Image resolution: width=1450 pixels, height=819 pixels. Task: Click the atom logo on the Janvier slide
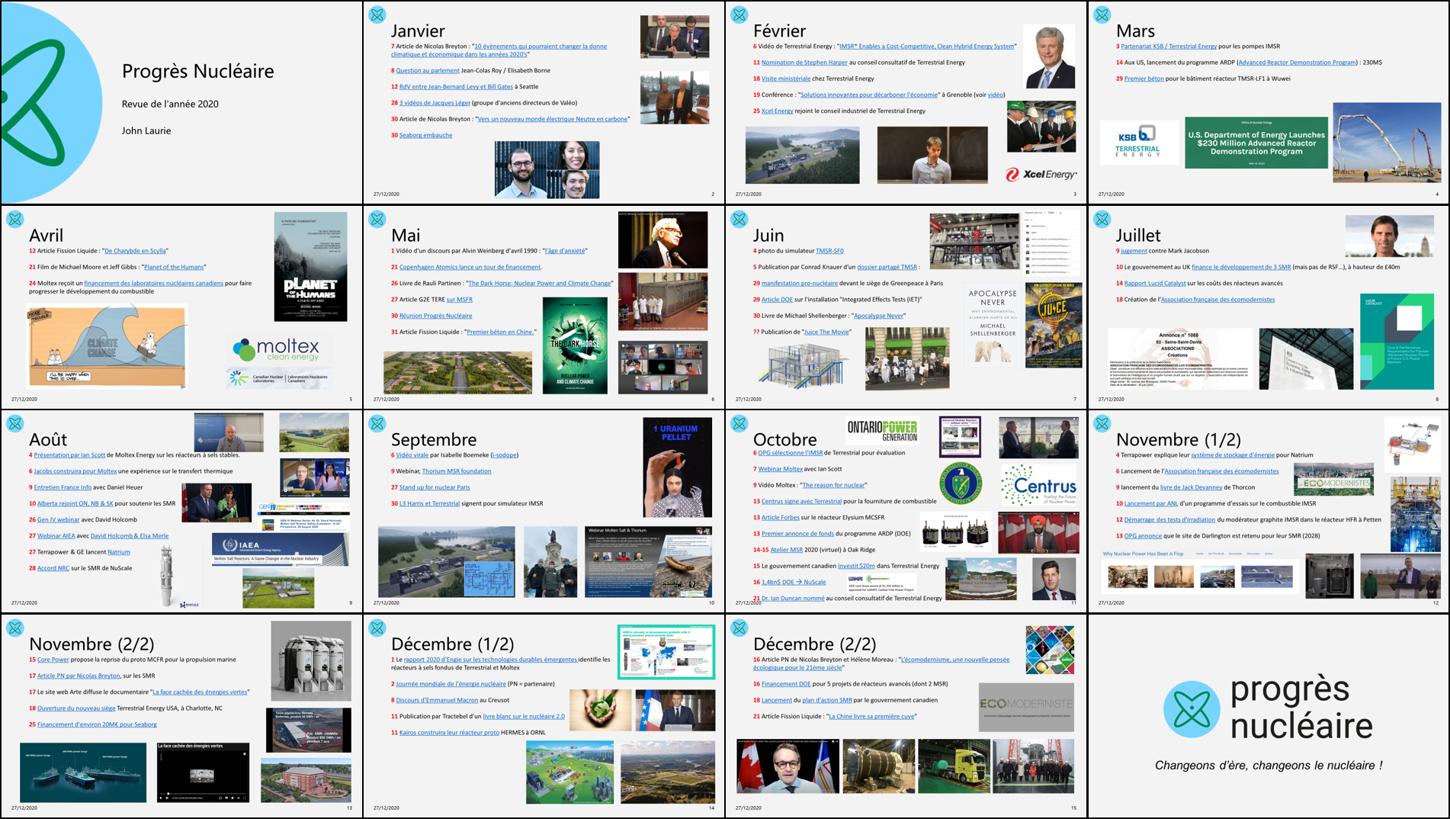click(377, 14)
